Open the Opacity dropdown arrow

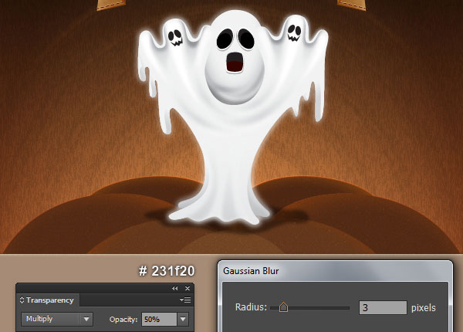tap(183, 320)
